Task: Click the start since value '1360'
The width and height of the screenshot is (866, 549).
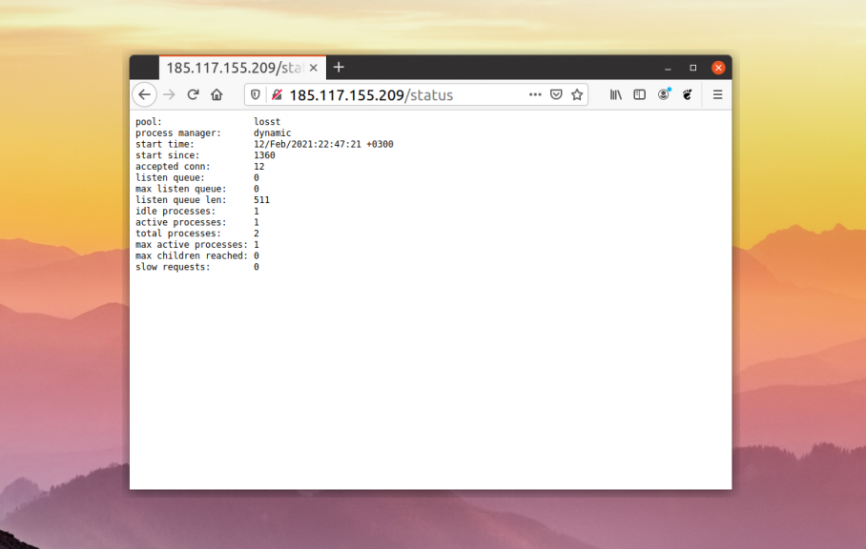Action: point(264,155)
